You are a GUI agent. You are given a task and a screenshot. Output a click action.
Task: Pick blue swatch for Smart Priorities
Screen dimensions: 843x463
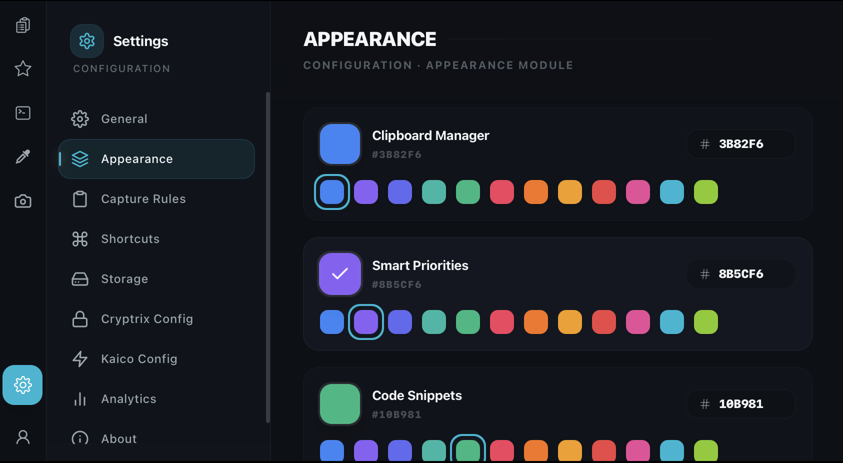[x=332, y=322]
